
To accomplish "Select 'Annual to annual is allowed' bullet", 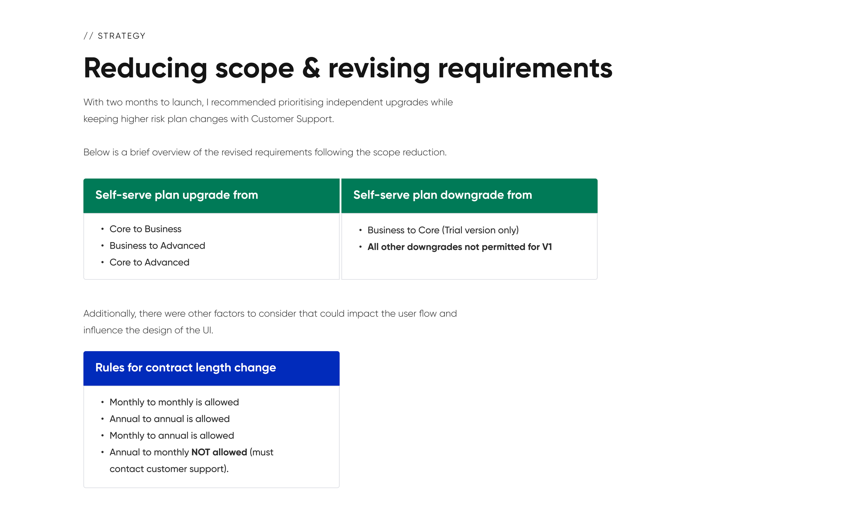I will 169,419.
